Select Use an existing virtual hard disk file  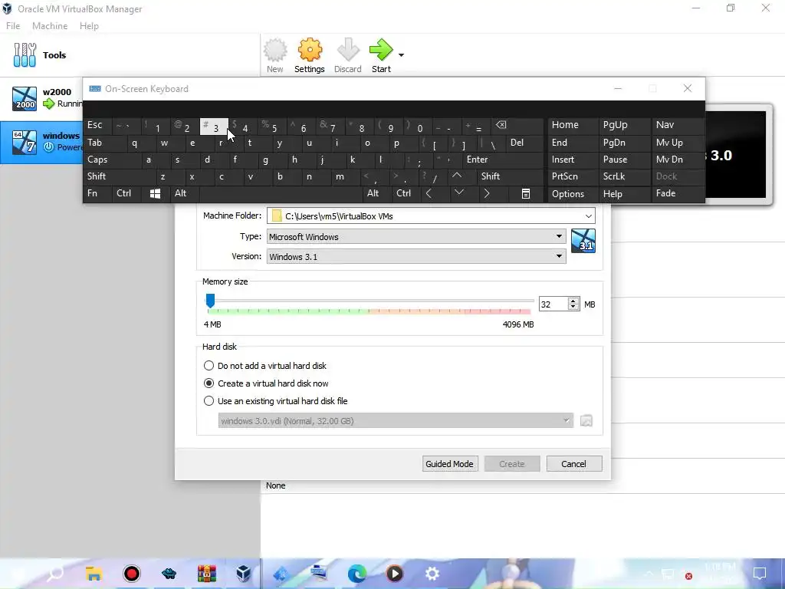(276, 400)
